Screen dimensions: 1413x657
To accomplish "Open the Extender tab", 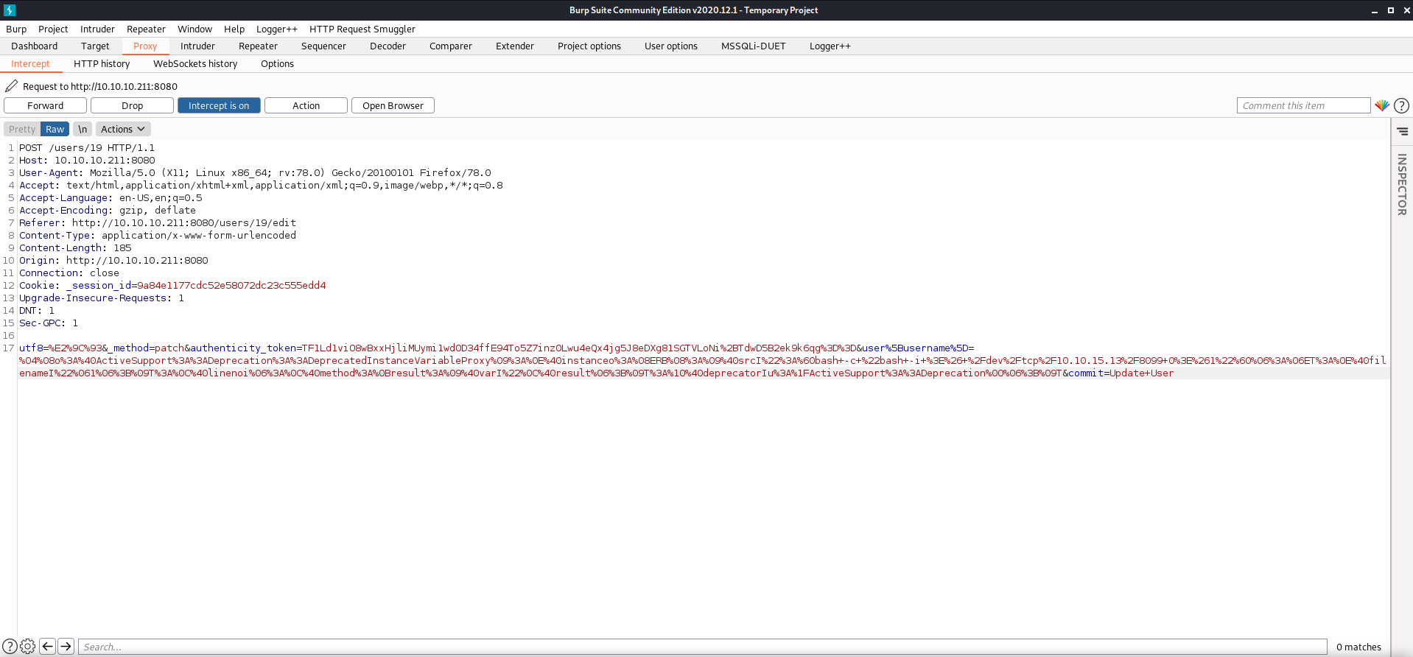I will click(x=515, y=46).
